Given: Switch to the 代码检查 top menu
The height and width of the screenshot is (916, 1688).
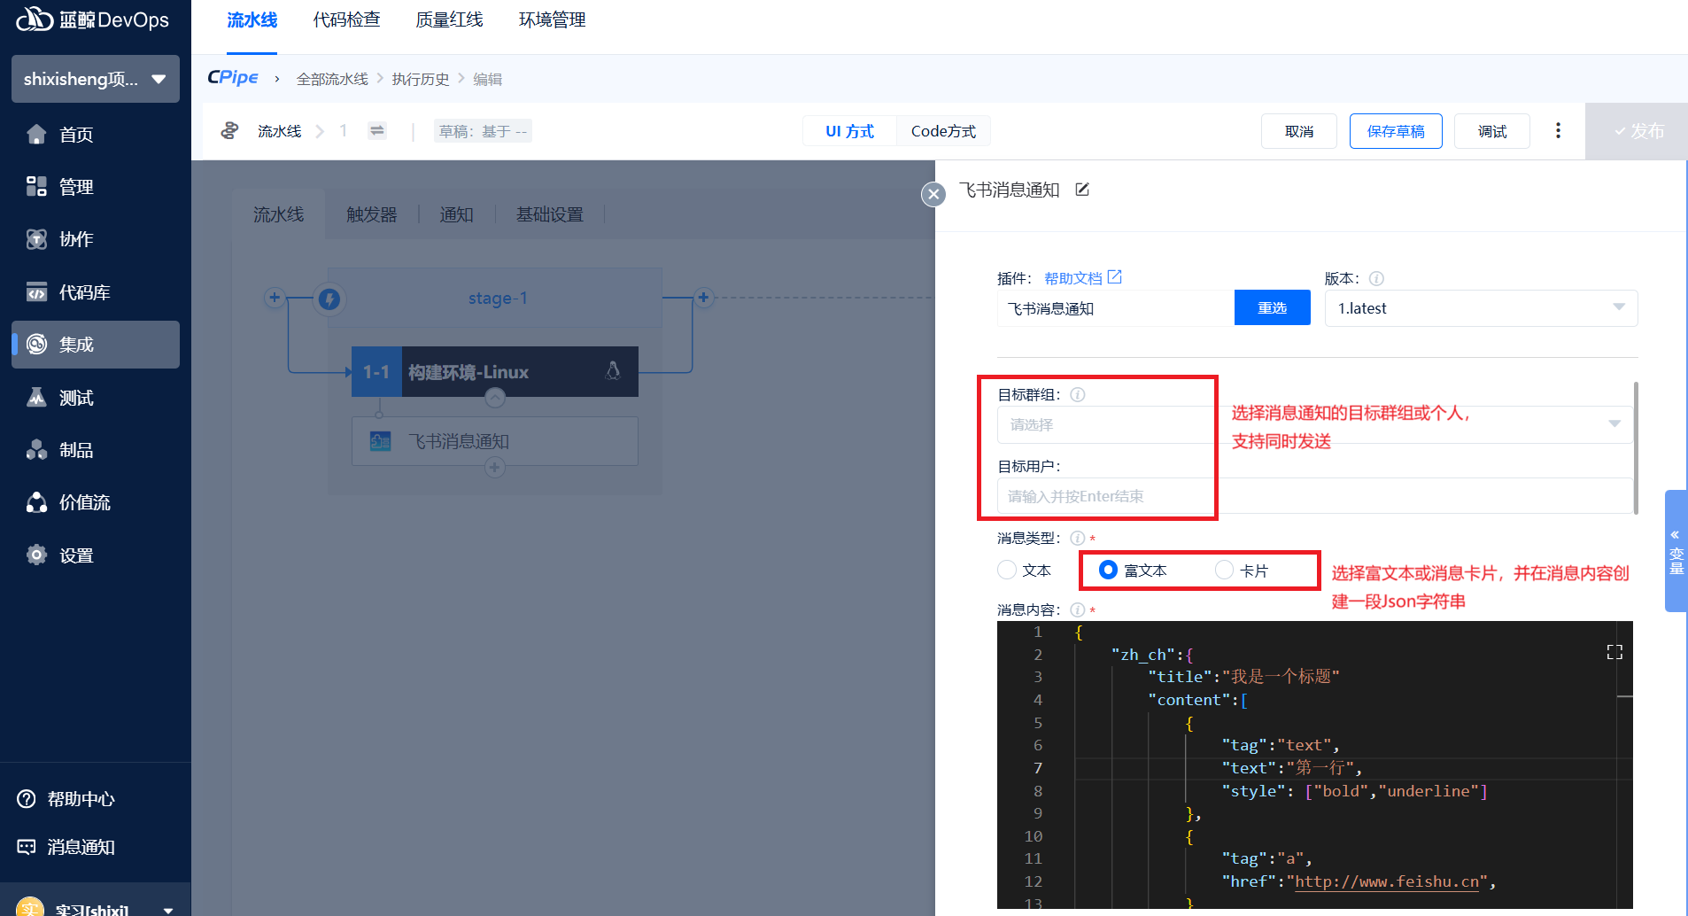Looking at the screenshot, I should pyautogui.click(x=346, y=20).
